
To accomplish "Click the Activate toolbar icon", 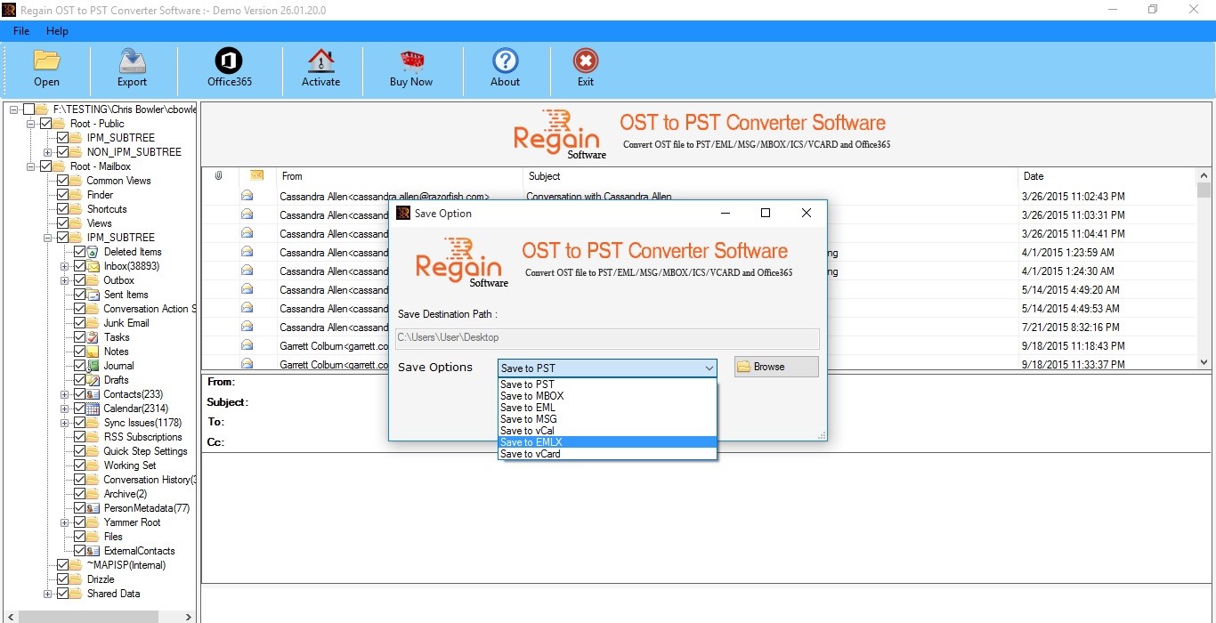I will tap(320, 61).
